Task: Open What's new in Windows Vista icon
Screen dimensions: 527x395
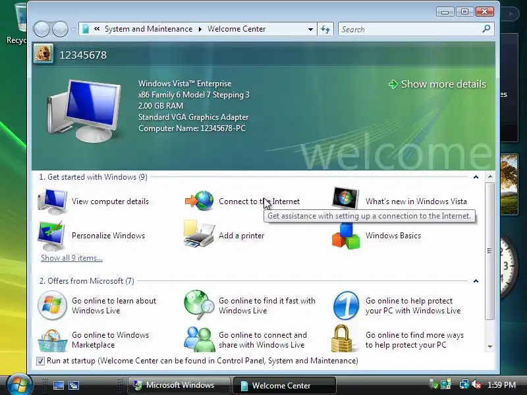Action: coord(345,198)
